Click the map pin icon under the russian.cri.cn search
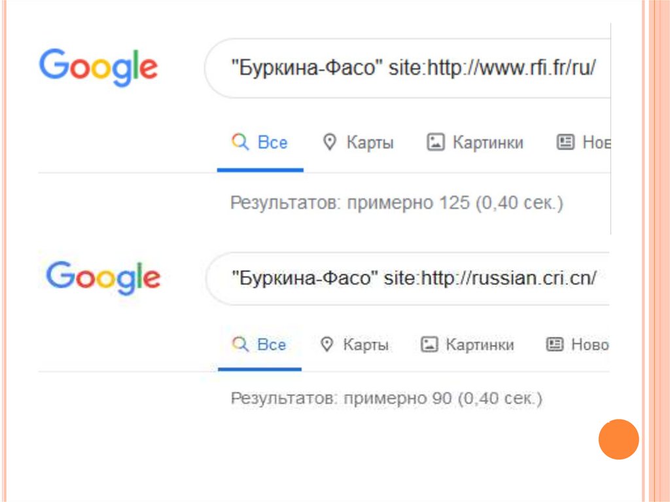 [326, 344]
